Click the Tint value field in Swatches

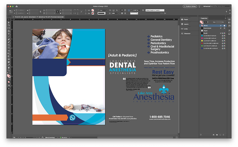[x=219, y=22]
